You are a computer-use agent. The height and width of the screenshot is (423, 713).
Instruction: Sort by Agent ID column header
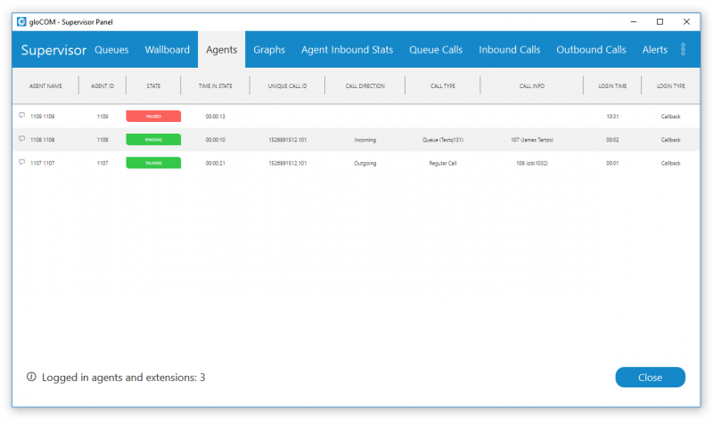click(x=102, y=85)
